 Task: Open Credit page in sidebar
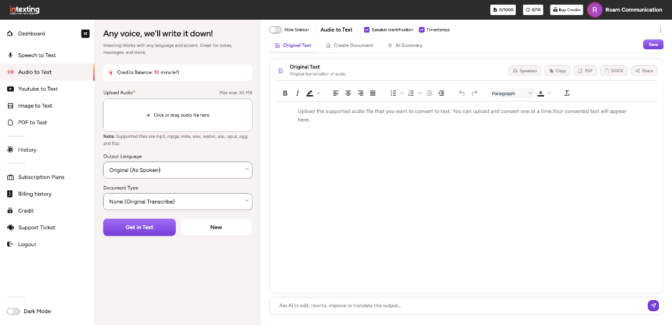[x=26, y=211]
